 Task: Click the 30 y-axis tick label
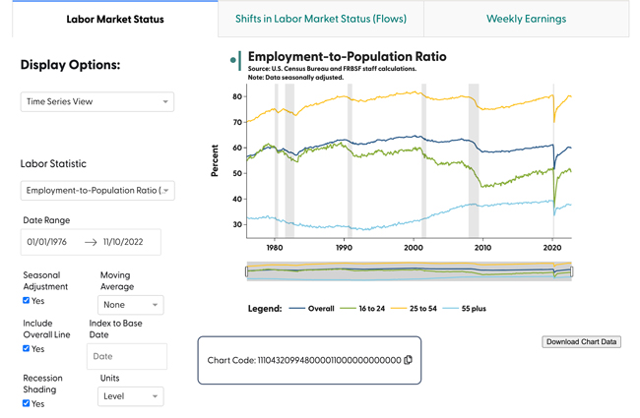coord(237,224)
